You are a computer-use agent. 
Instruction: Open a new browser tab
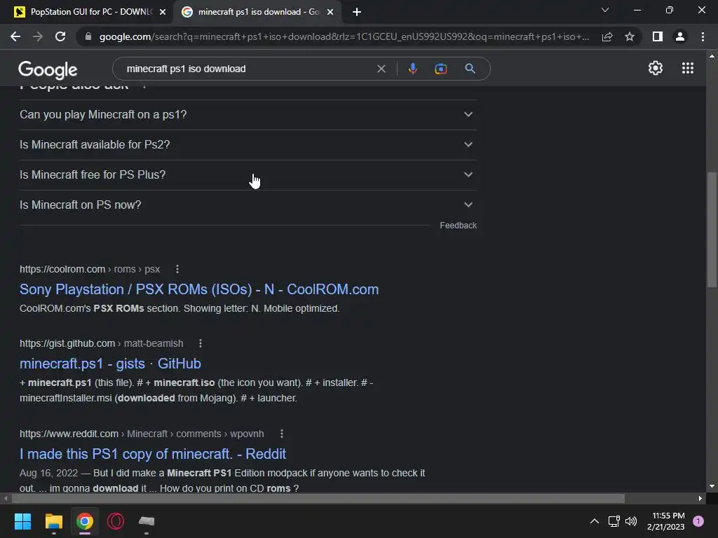pos(357,12)
